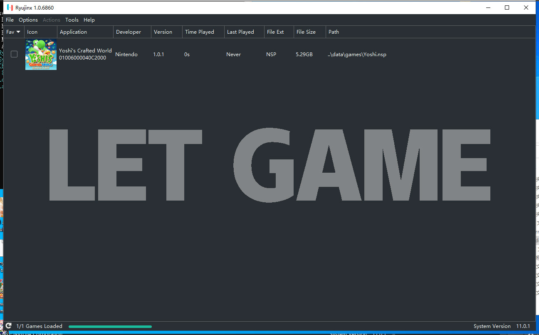The height and width of the screenshot is (335, 539).
Task: Click the games loading progress bar
Action: point(110,327)
